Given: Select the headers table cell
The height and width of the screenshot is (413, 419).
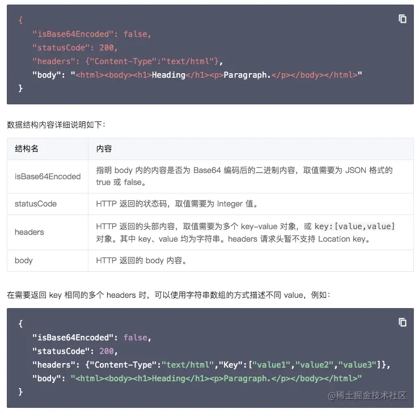Looking at the screenshot, I should (x=48, y=232).
